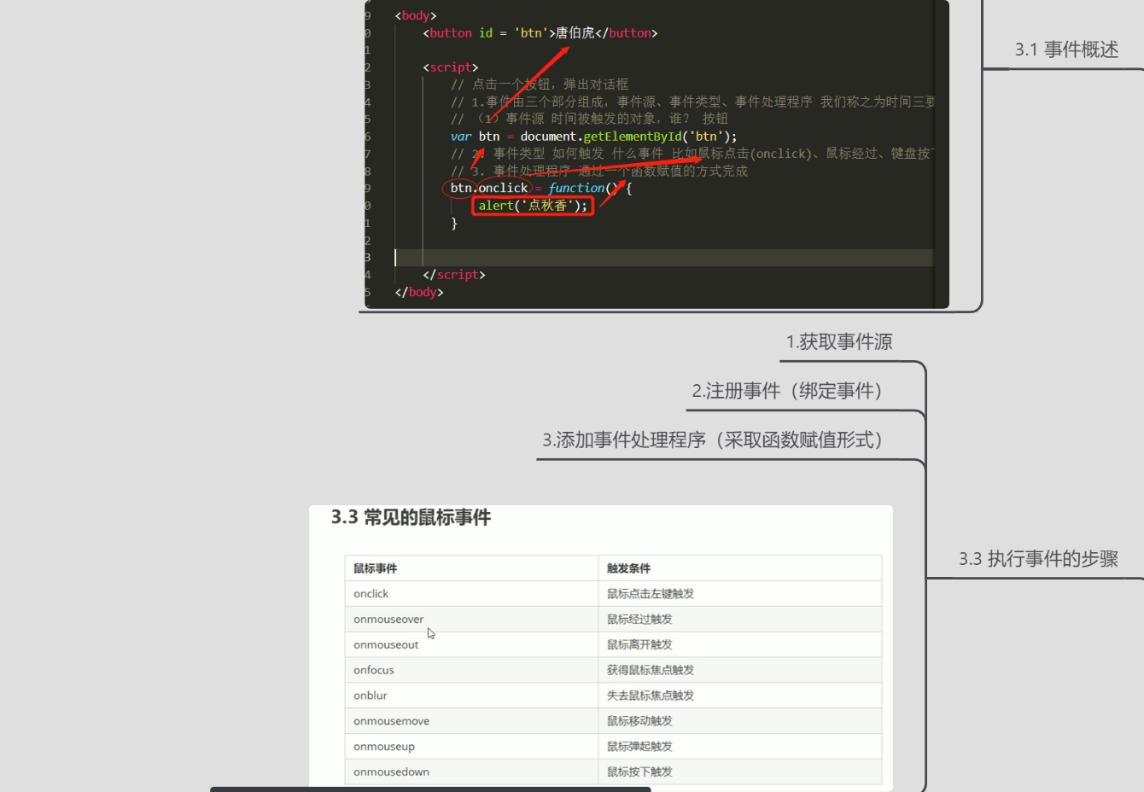Click the horizontal scrollbar at the bottom
The width and height of the screenshot is (1144, 792).
tap(430, 789)
